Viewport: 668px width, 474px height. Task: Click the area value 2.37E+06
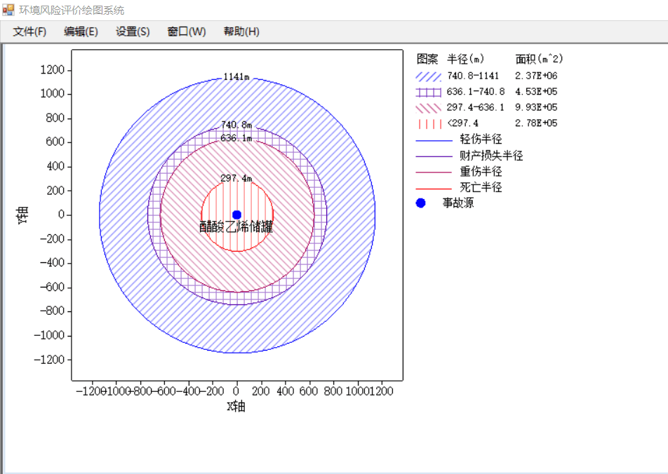(x=536, y=76)
